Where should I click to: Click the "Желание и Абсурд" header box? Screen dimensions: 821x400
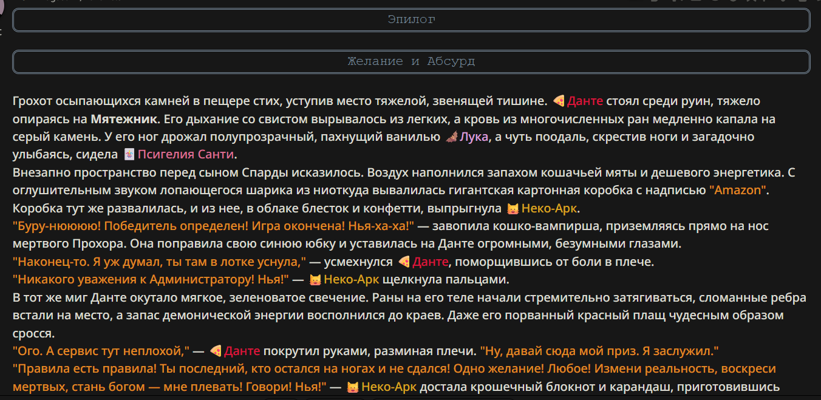(411, 62)
